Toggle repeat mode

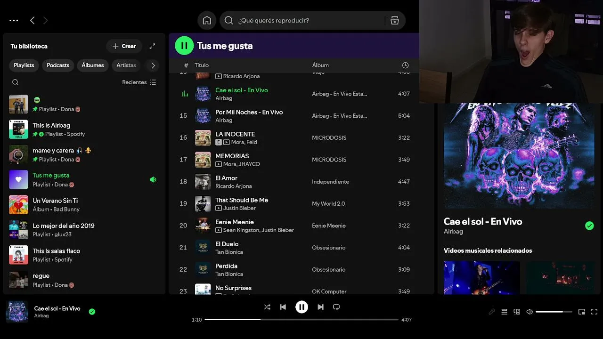pyautogui.click(x=336, y=307)
